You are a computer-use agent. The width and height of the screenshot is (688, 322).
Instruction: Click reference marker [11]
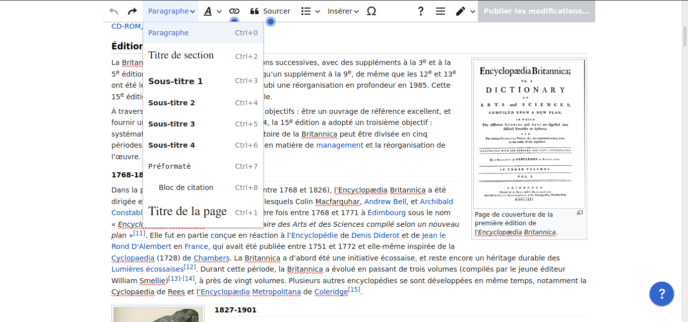tap(139, 233)
